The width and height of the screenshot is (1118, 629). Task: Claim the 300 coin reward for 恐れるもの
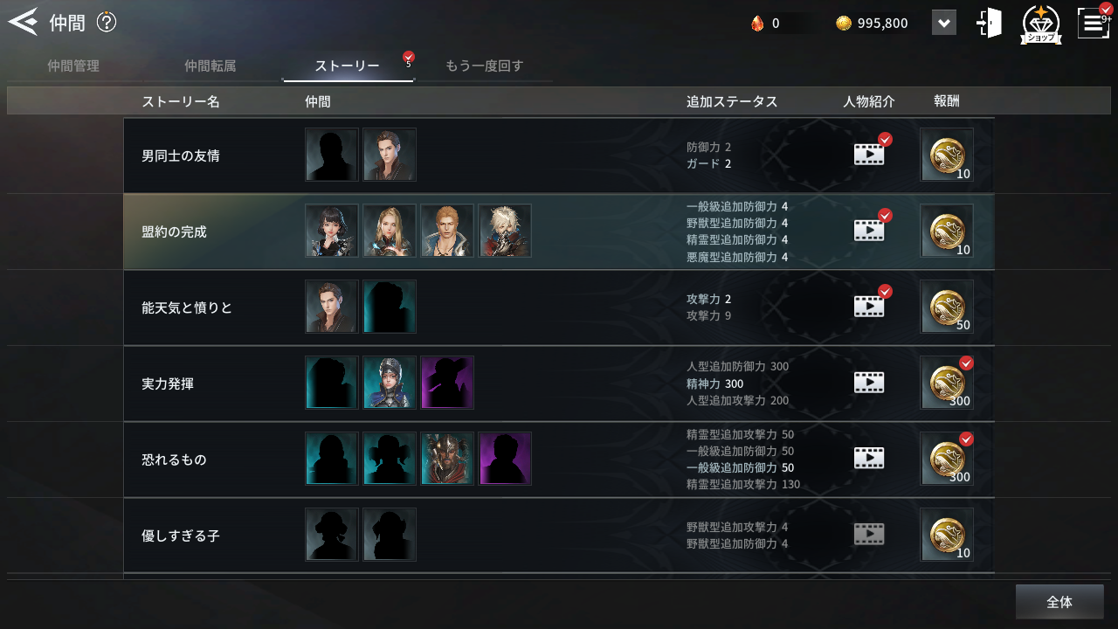(947, 459)
